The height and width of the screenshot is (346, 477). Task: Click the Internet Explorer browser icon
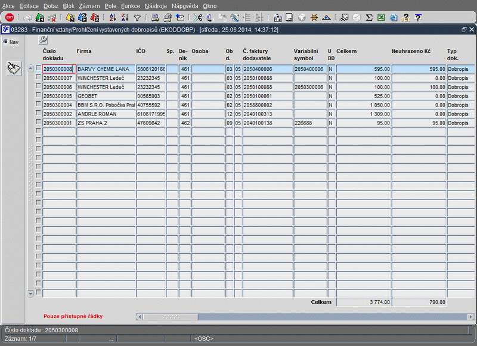coord(394,18)
